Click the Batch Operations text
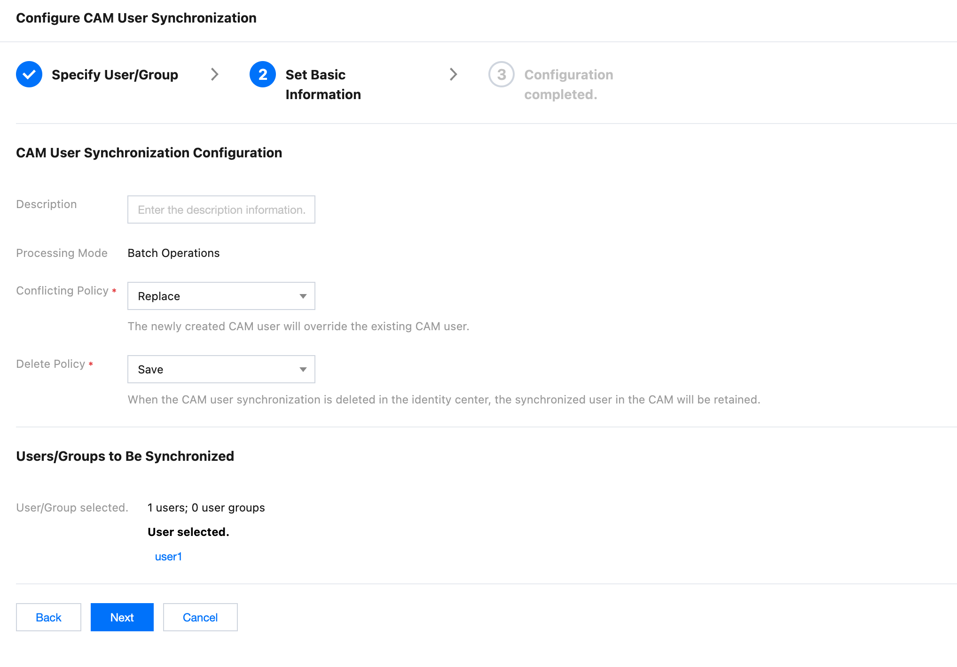Screen dimensions: 957x667 click(173, 253)
